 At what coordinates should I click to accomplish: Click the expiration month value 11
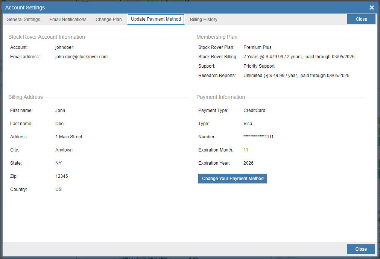(246, 150)
